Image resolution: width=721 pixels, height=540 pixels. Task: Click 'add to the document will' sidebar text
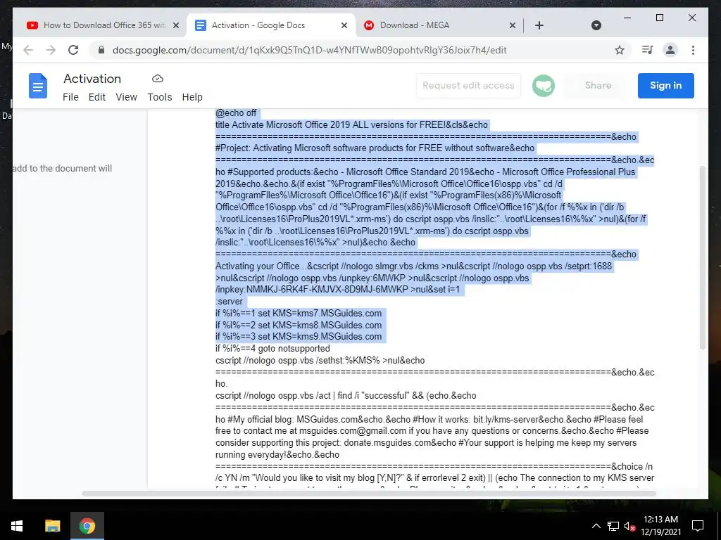click(62, 169)
